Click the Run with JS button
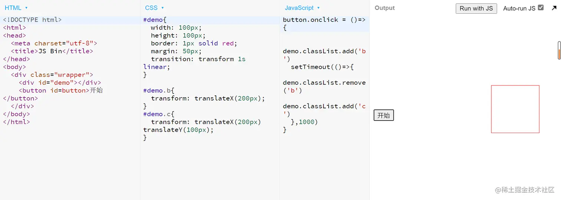This screenshot has height=200, width=561. click(x=476, y=9)
